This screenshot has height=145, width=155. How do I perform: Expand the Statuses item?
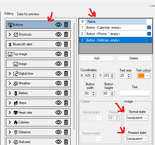10,142
